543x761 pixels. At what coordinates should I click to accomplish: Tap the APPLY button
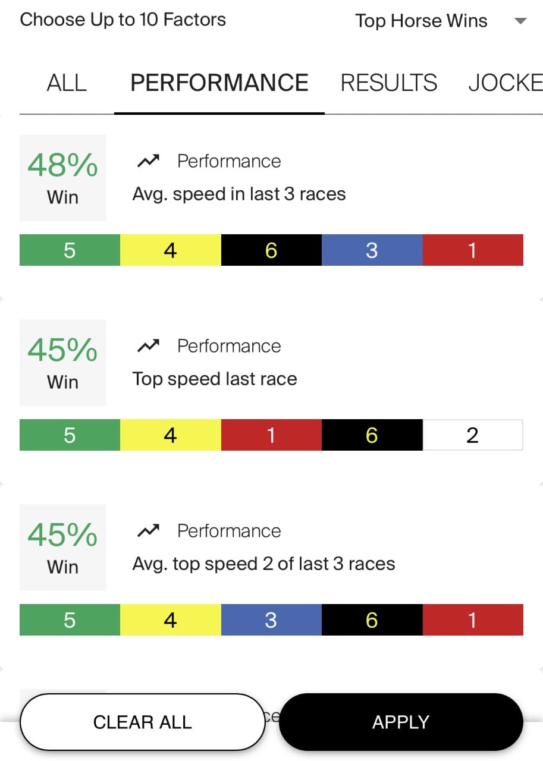point(401,722)
